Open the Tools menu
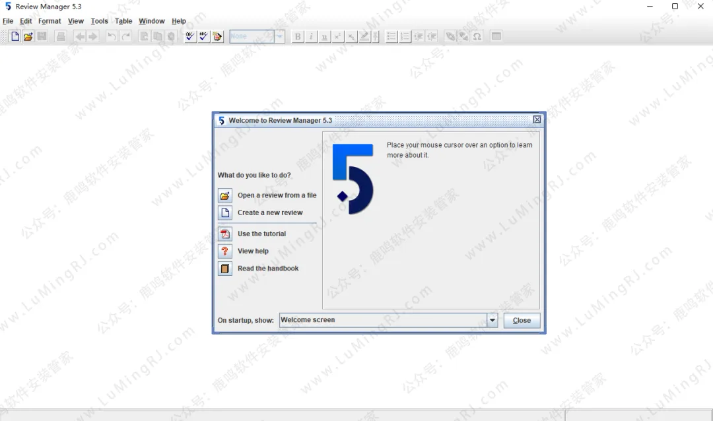 pyautogui.click(x=99, y=21)
